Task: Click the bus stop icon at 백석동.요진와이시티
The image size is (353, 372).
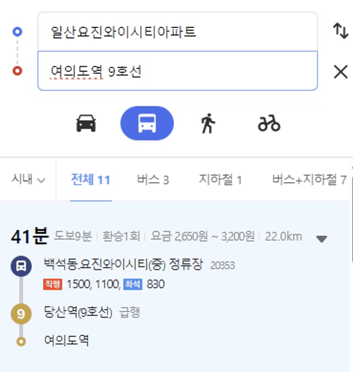Action: point(21,266)
